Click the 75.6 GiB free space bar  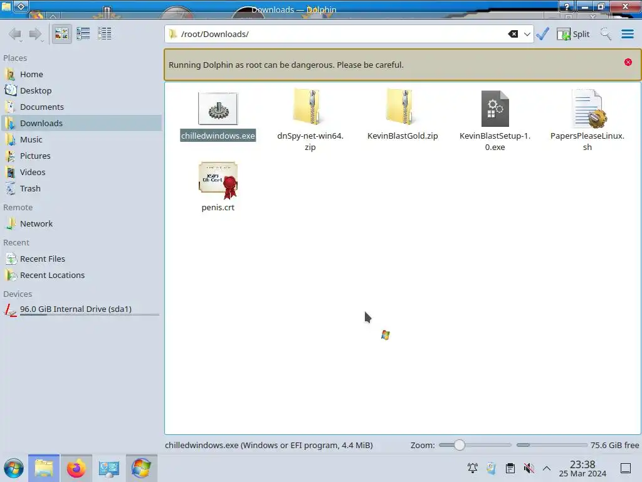pos(552,445)
